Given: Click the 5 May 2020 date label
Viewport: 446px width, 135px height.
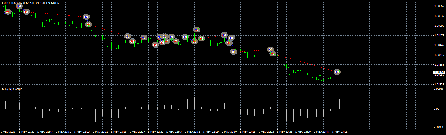Looking at the screenshot, I should point(7,132).
